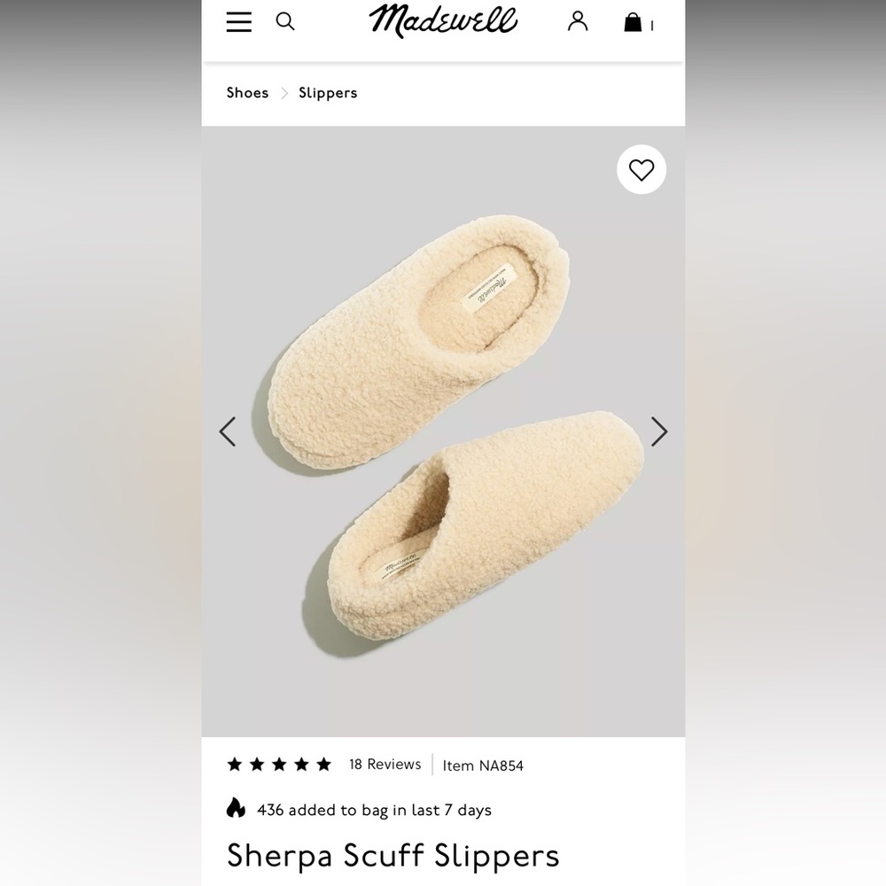Screen dimensions: 886x886
Task: Select the Sherpa Scuff Slippers title
Action: point(392,856)
